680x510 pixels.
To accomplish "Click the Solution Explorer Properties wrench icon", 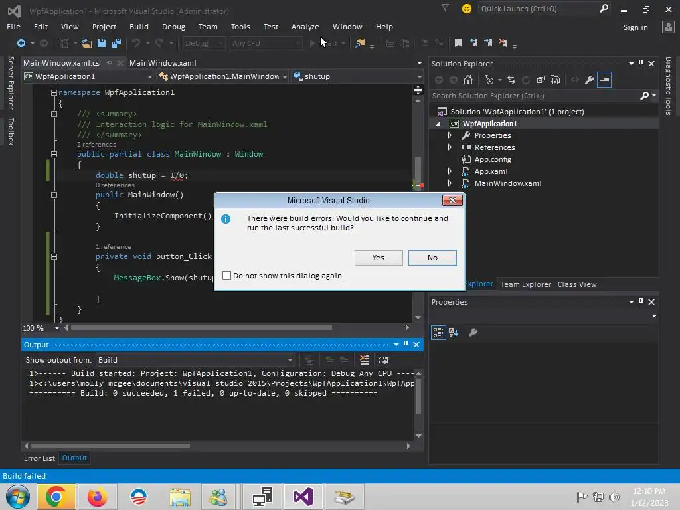I will point(590,80).
